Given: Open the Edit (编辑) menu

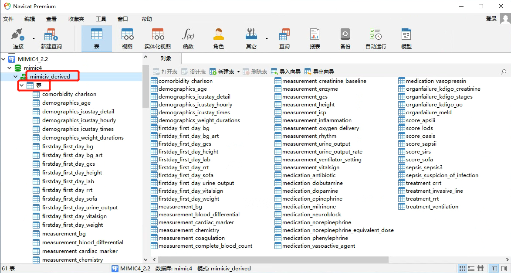Looking at the screenshot, I should coord(30,19).
